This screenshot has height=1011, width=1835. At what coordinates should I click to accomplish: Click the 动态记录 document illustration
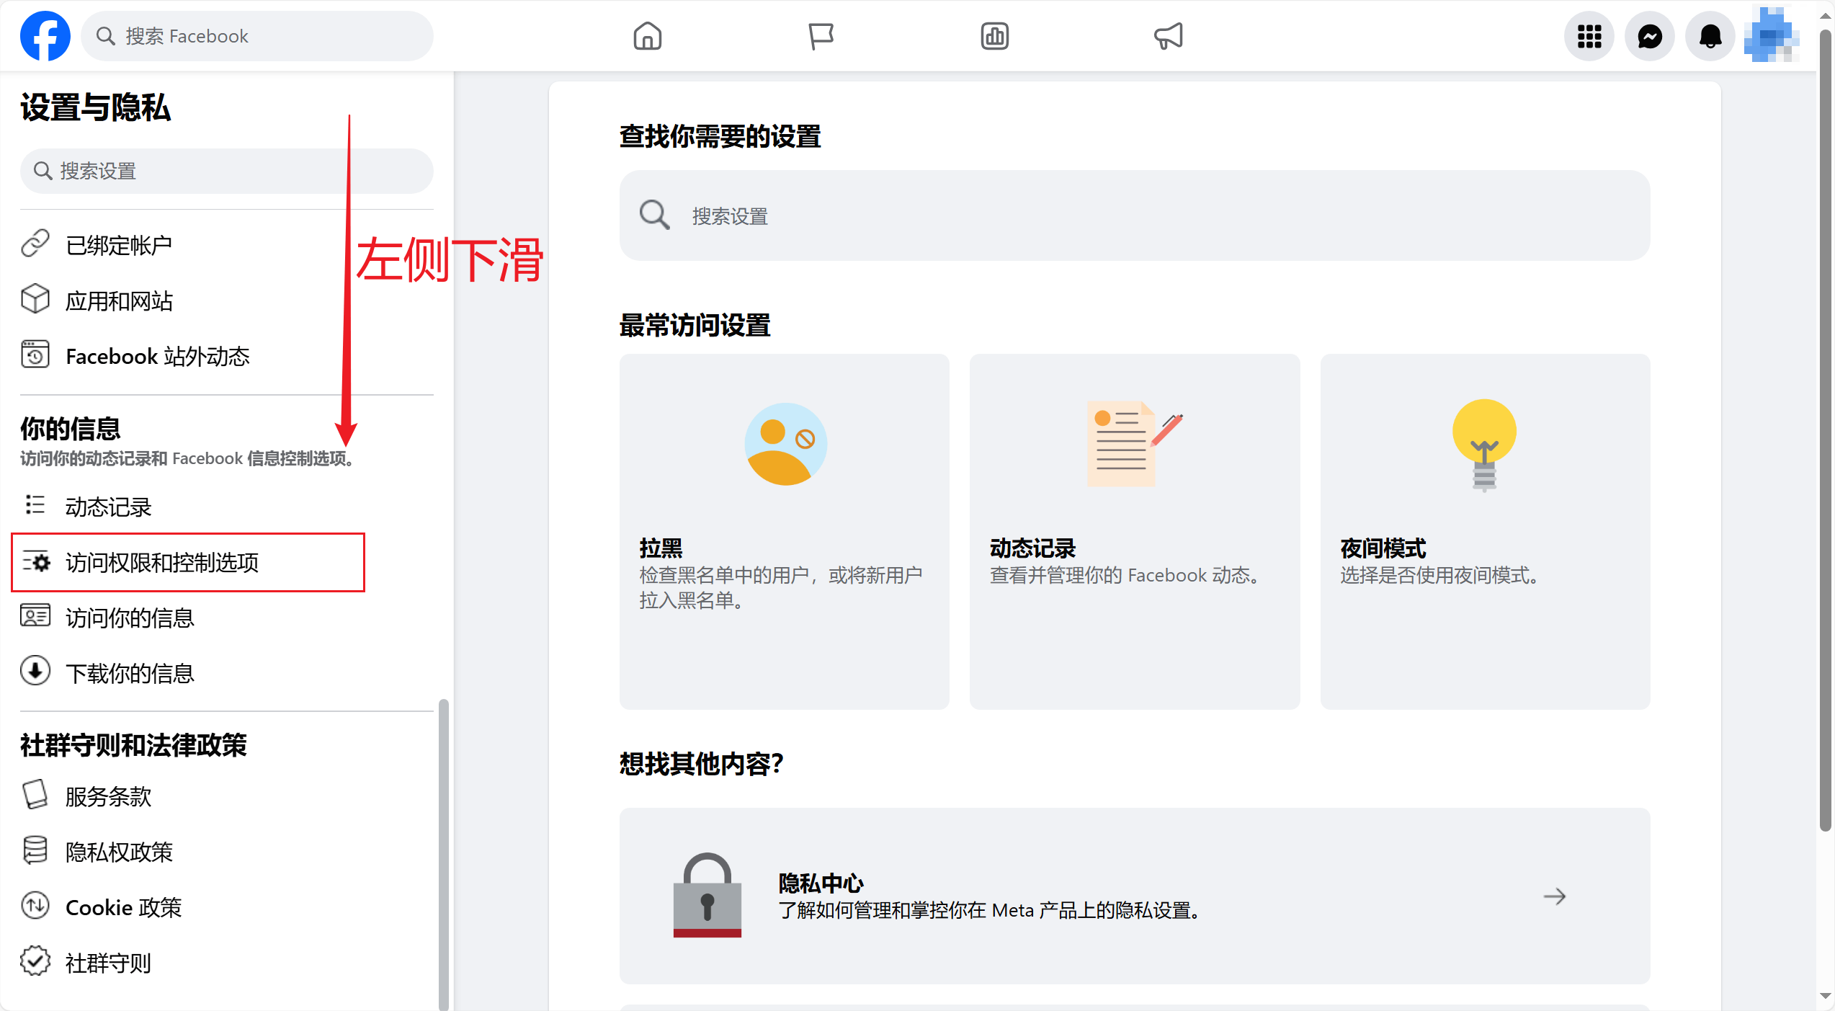coord(1135,444)
